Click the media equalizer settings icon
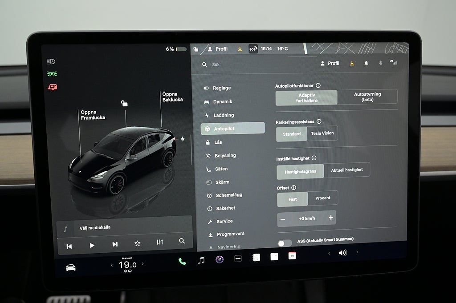456x303 pixels. coord(160,242)
